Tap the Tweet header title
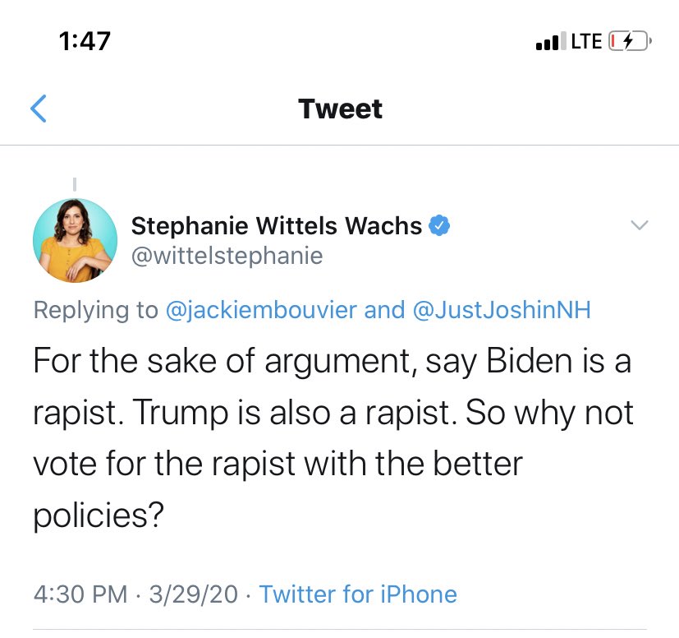The height and width of the screenshot is (638, 679). (x=341, y=109)
